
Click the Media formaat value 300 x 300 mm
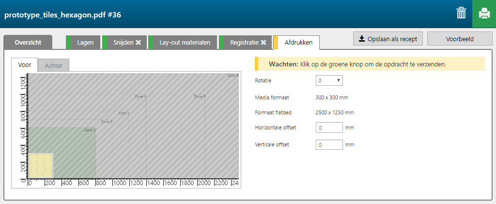(x=332, y=97)
